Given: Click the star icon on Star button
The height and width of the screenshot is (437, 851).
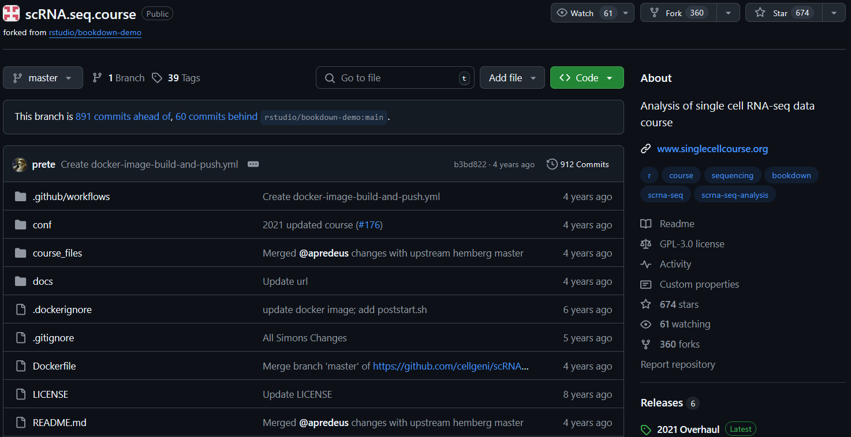Looking at the screenshot, I should [760, 13].
